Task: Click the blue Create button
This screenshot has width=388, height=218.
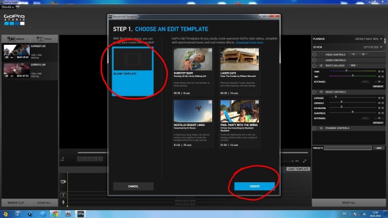Action: click(x=255, y=187)
